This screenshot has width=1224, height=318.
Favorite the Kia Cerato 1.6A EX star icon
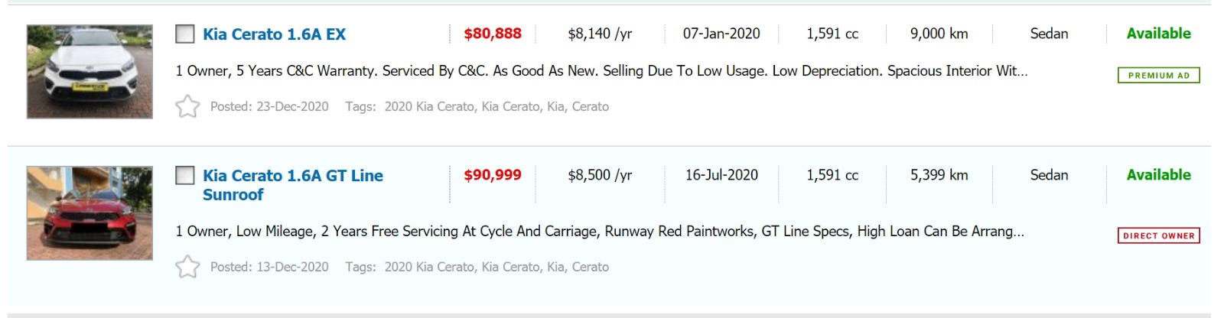187,106
